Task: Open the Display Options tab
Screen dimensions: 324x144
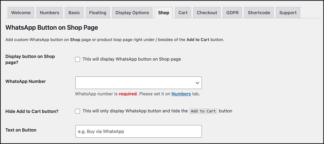Action: pos(132,13)
